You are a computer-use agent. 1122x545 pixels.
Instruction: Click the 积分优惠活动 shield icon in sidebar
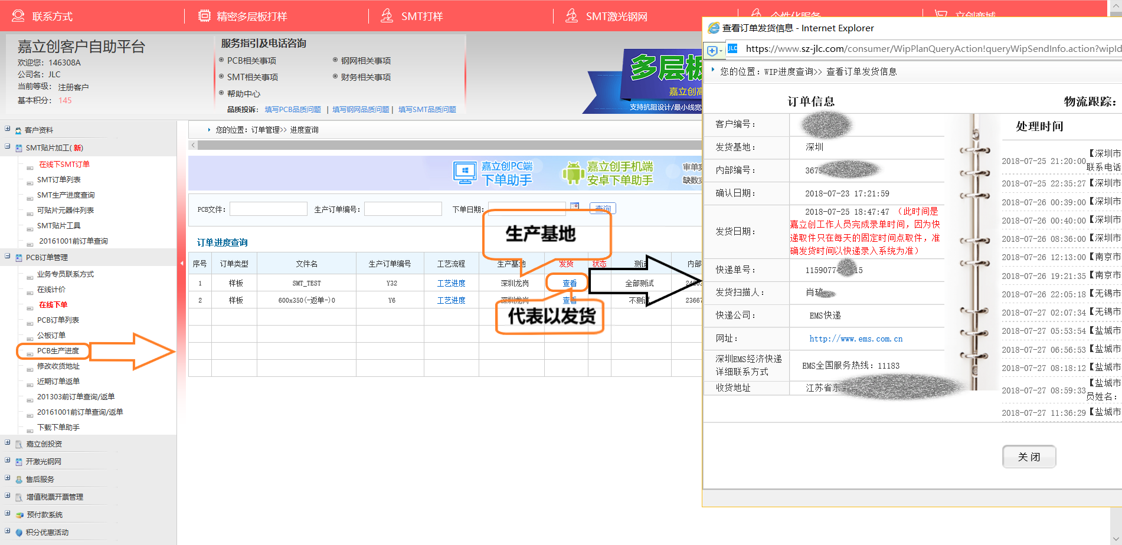pyautogui.click(x=19, y=533)
